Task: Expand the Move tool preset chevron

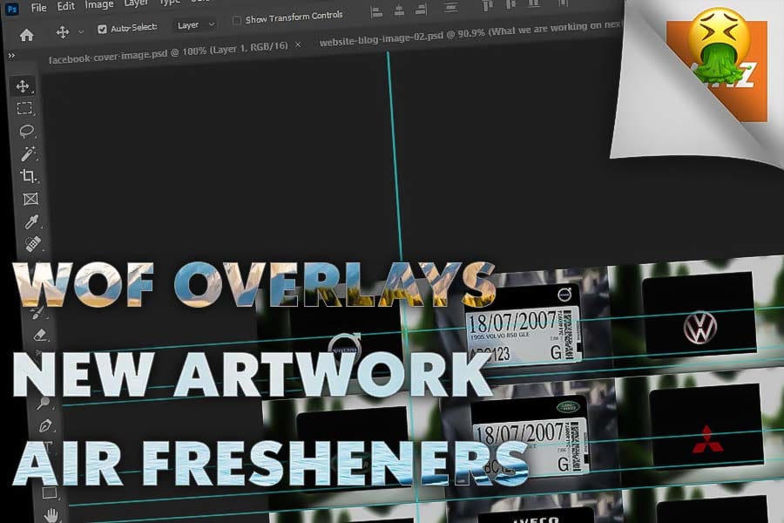Action: [x=81, y=31]
